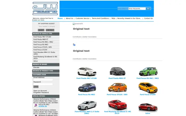
Task: Click Forgotten Password link
Action: (41, 92)
